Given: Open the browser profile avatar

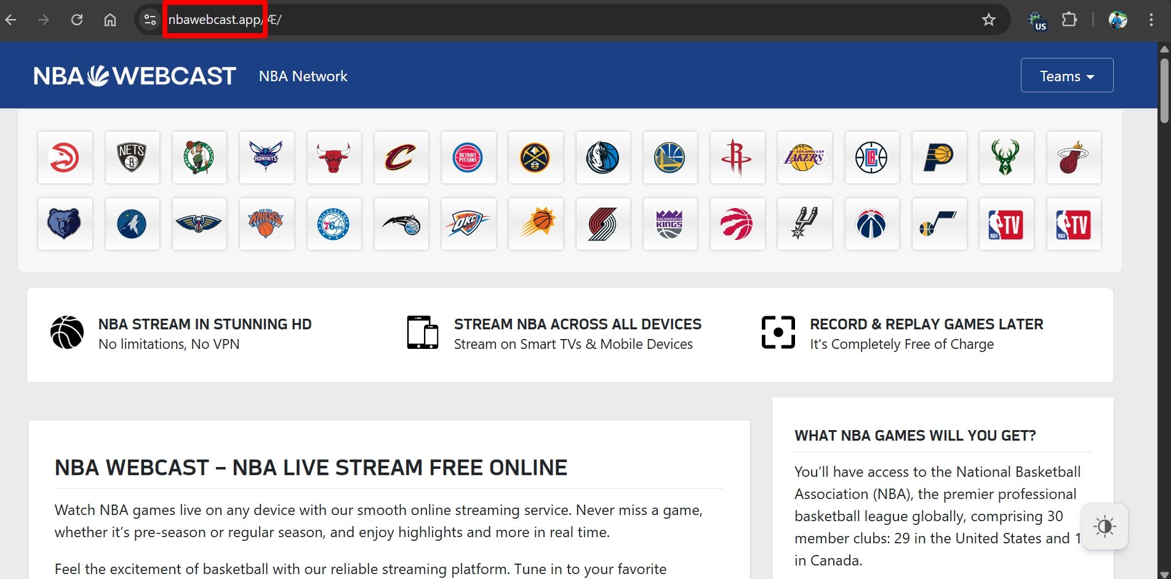Looking at the screenshot, I should coord(1118,20).
